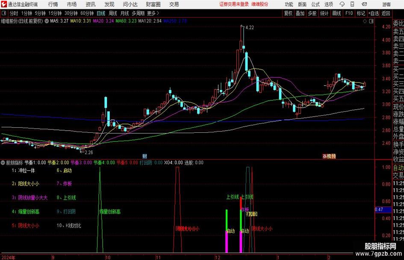The image size is (404, 260).
Task: Click the MA120: 2.94 indicator value
Action: [150, 21]
